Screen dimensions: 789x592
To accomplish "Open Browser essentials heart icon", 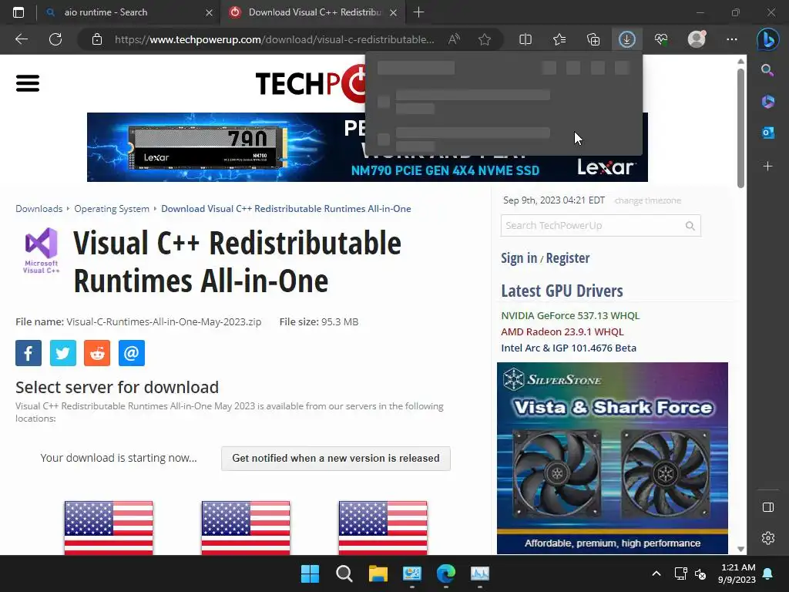I will [x=661, y=39].
